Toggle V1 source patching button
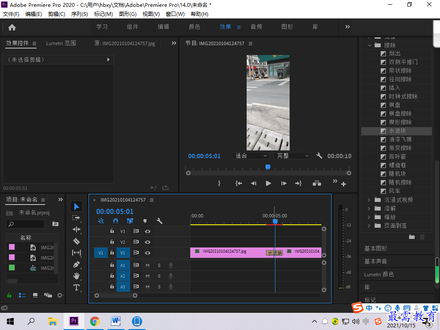Image resolution: width=440 pixels, height=330 pixels. click(x=101, y=253)
